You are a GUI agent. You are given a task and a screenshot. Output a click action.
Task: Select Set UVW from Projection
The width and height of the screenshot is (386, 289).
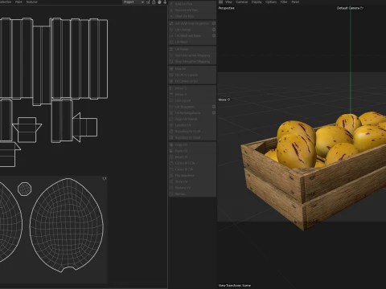point(190,23)
